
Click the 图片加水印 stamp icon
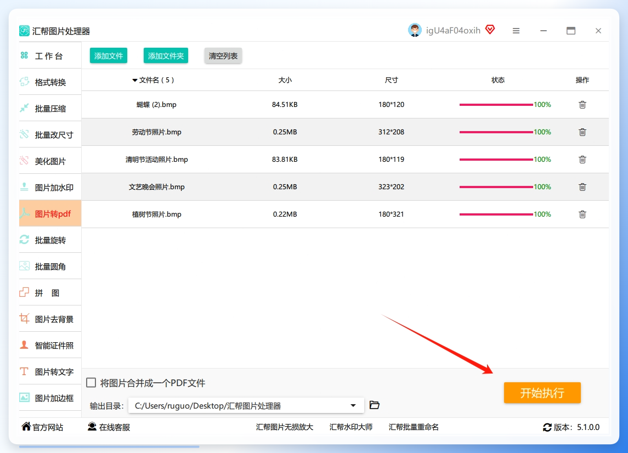pos(25,186)
